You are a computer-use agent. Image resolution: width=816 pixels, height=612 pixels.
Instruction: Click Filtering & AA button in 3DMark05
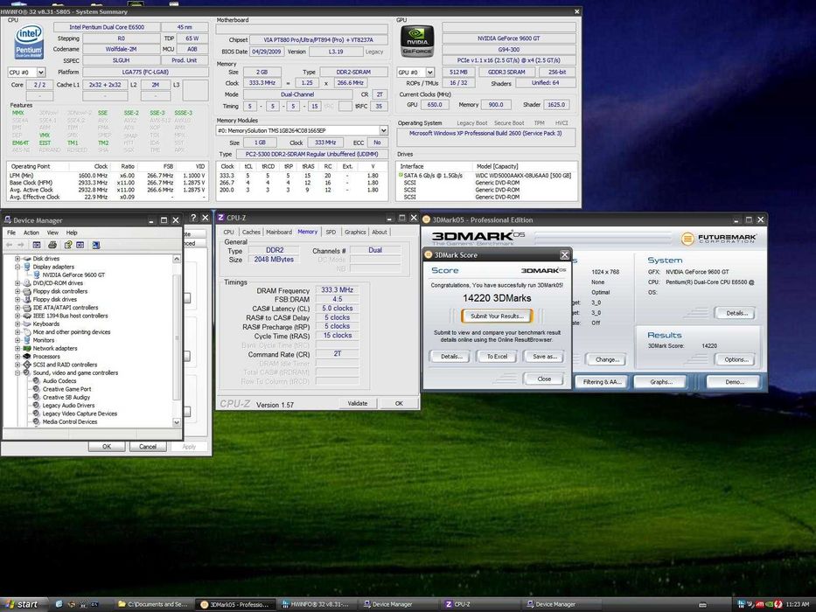click(602, 382)
